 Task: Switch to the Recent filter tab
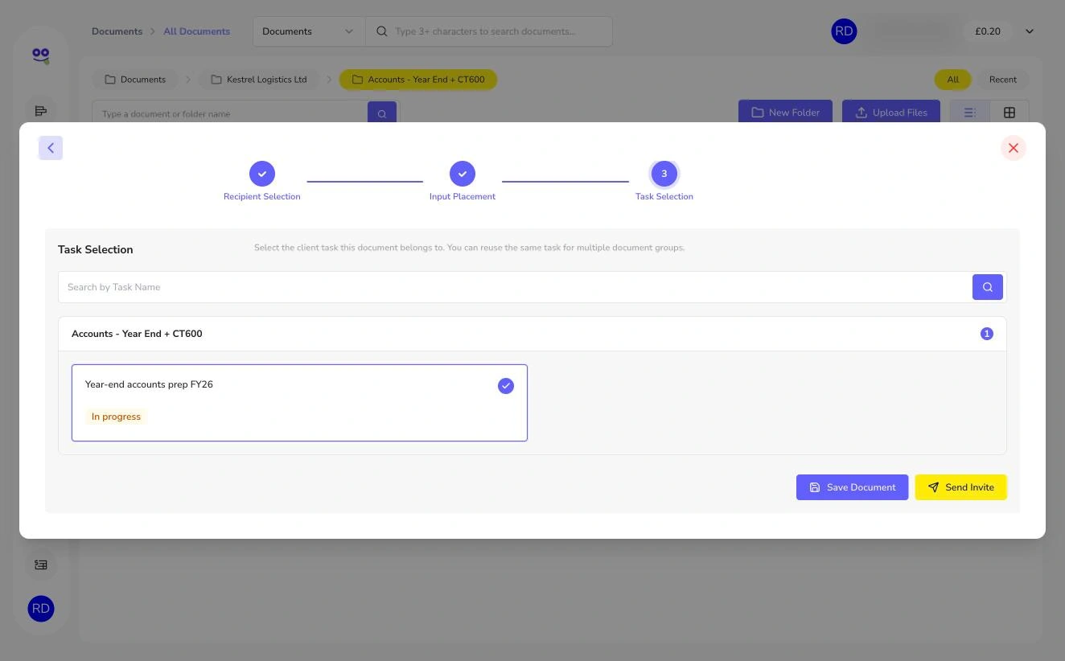click(1003, 80)
